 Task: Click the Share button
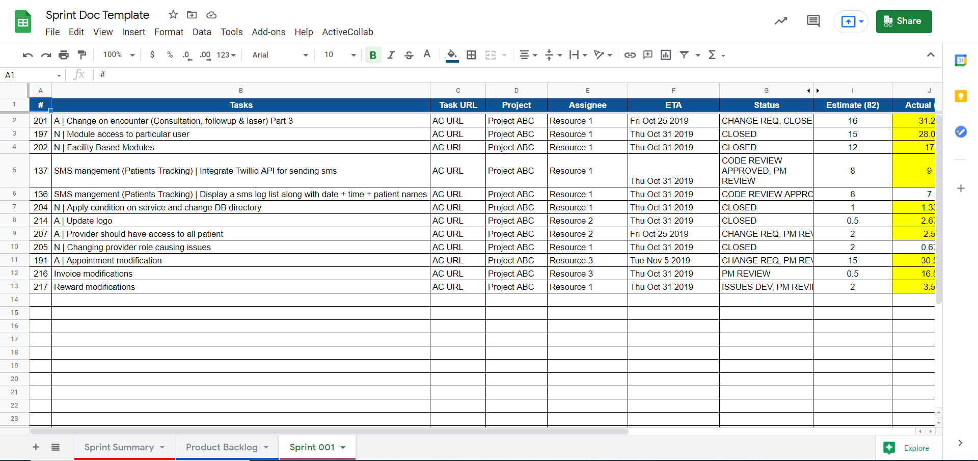tap(904, 21)
